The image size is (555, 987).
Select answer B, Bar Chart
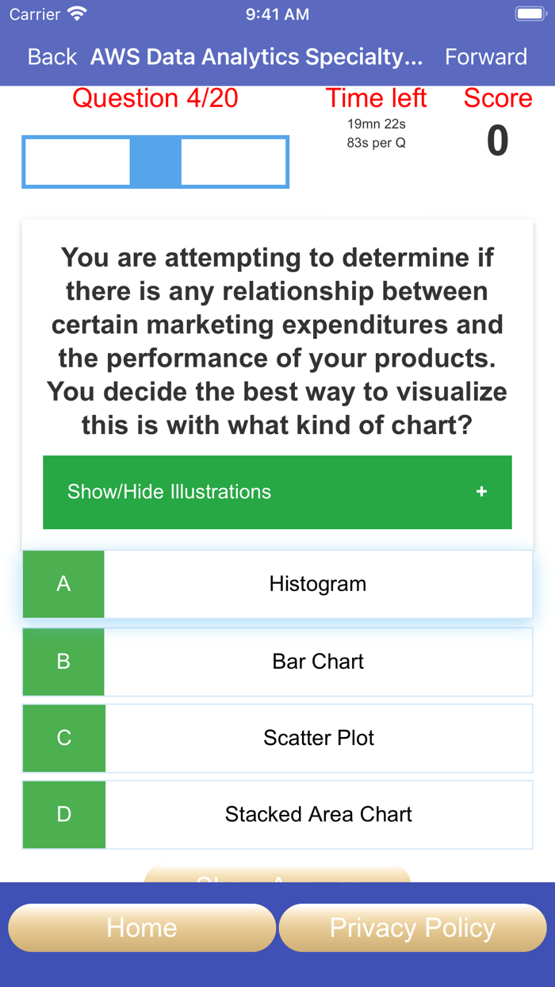click(x=277, y=661)
